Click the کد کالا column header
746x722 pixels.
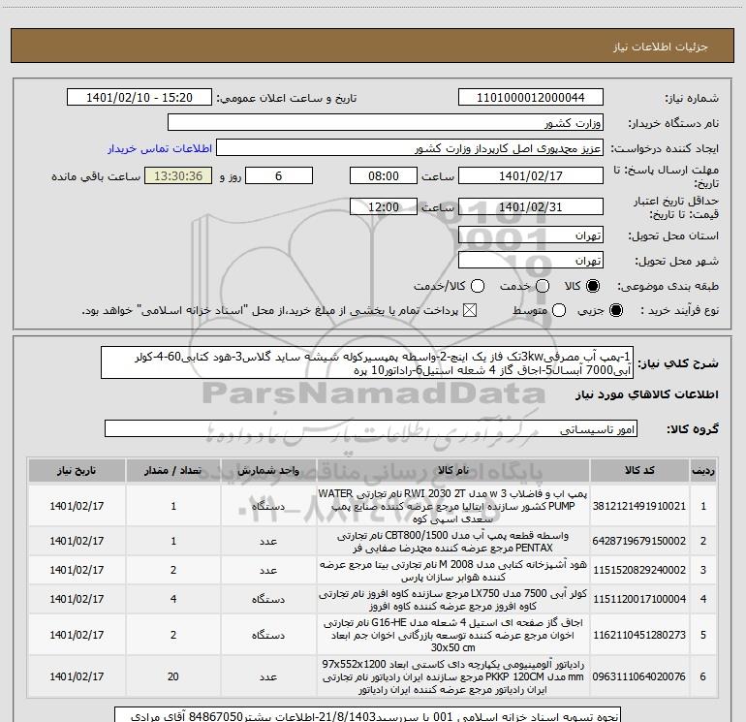(639, 470)
